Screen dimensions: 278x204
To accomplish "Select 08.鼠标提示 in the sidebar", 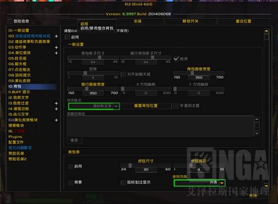I will point(19,75).
